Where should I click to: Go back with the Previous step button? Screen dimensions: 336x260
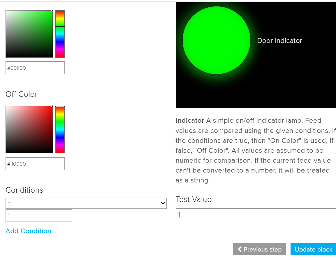coord(259,250)
